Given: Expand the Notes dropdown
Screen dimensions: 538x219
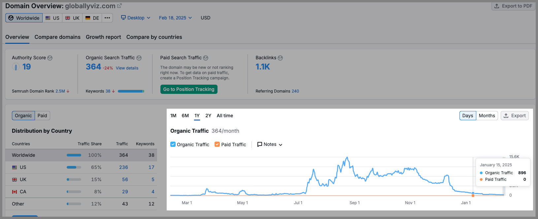Looking at the screenshot, I should [x=270, y=144].
